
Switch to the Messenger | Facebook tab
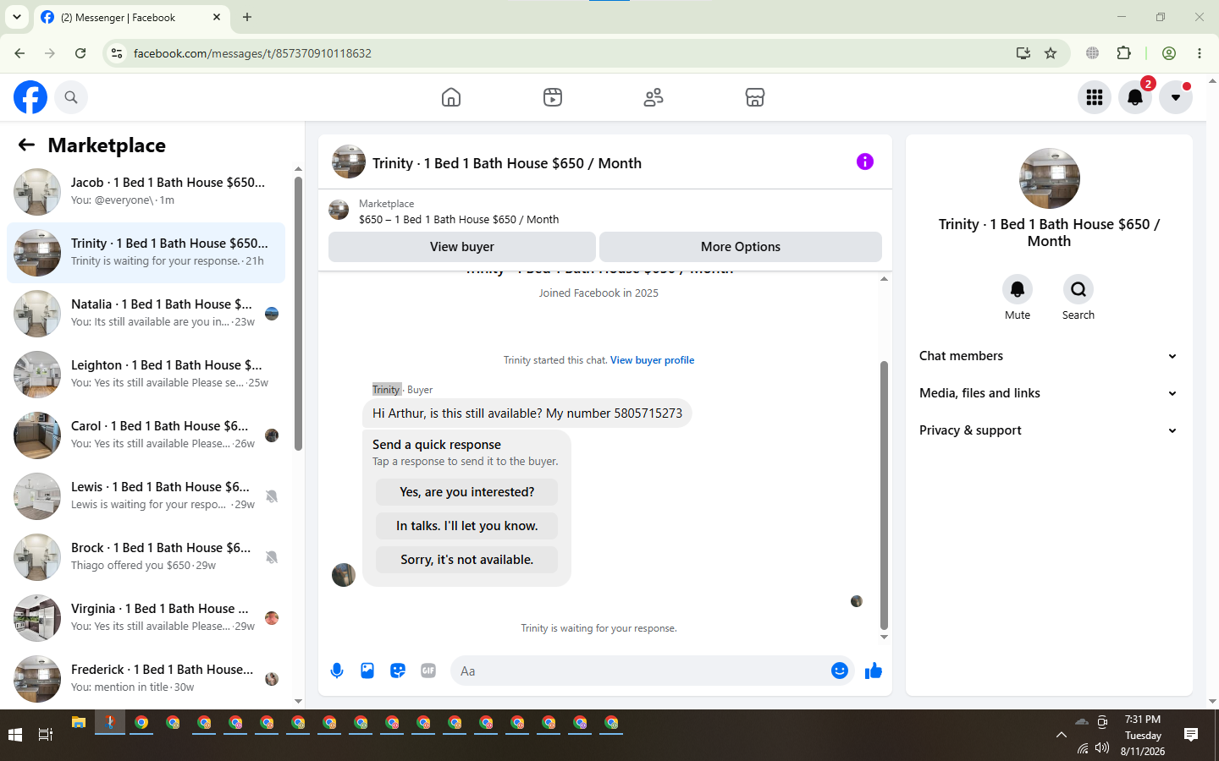130,17
